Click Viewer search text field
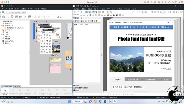 (x=123, y=12)
